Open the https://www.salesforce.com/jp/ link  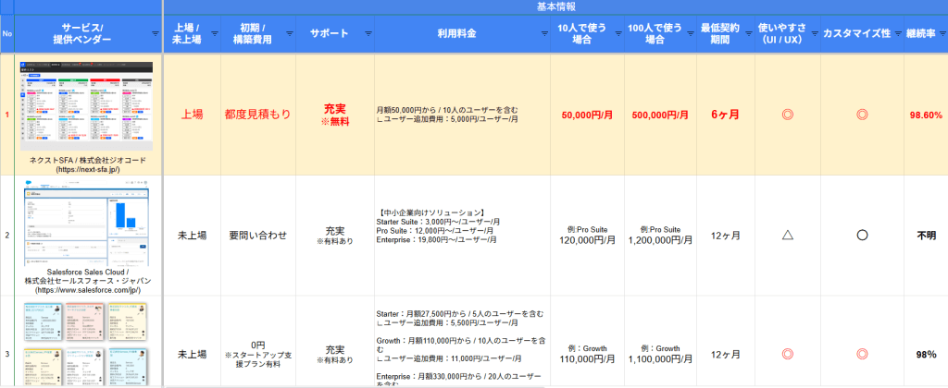click(89, 289)
